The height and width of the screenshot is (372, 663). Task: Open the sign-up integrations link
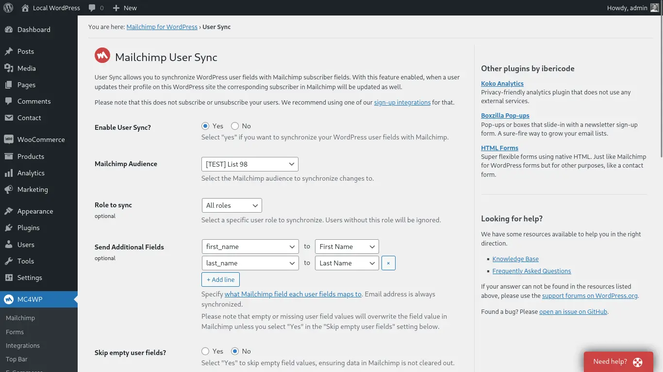pyautogui.click(x=402, y=103)
